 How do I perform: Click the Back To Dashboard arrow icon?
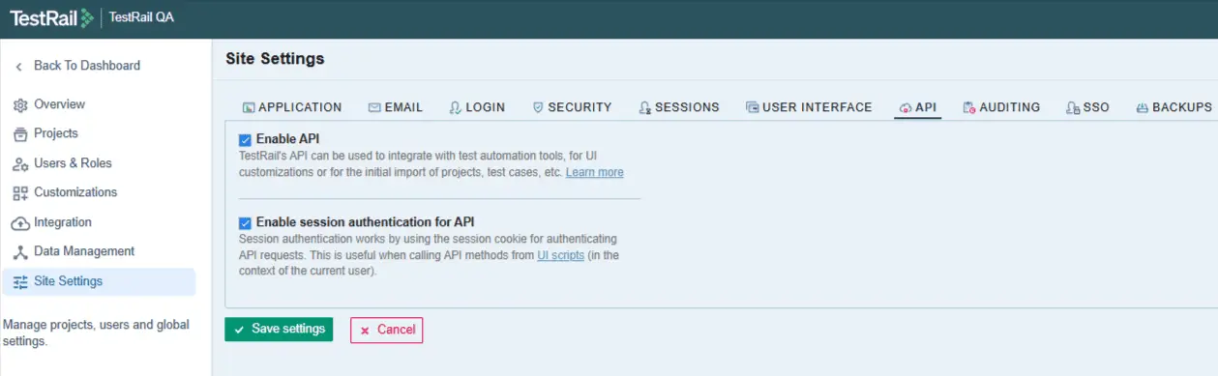click(18, 67)
